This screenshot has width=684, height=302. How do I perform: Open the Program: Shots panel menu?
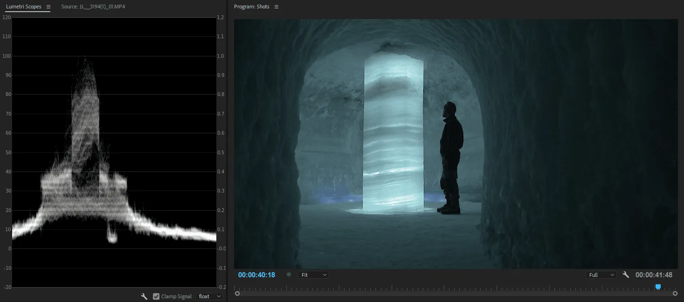click(276, 7)
